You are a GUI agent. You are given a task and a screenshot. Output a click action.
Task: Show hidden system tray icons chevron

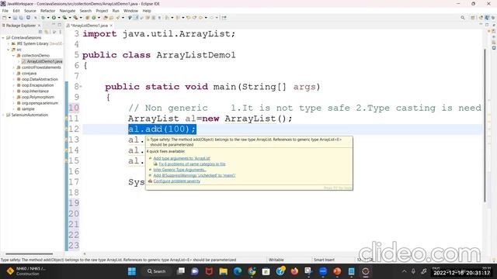click(404, 271)
